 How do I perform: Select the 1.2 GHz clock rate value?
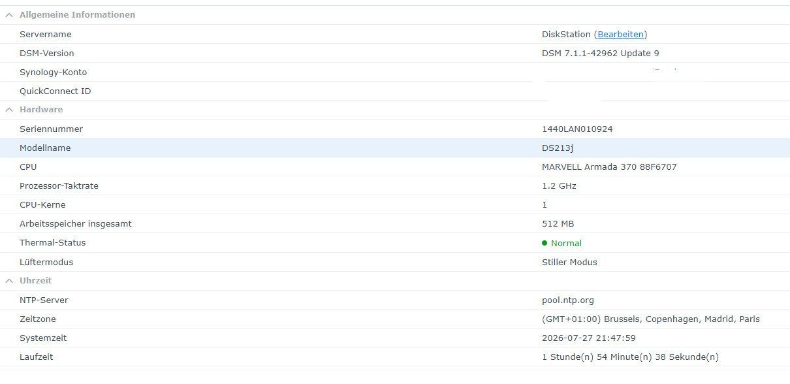[559, 186]
